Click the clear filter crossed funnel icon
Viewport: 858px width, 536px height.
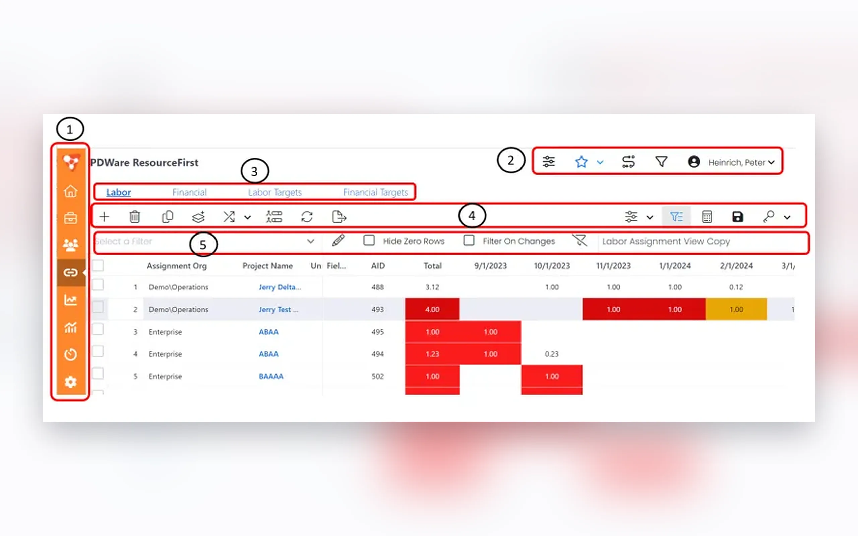pos(580,240)
